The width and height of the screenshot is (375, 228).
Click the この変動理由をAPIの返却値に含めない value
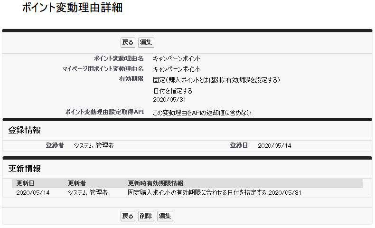point(202,113)
